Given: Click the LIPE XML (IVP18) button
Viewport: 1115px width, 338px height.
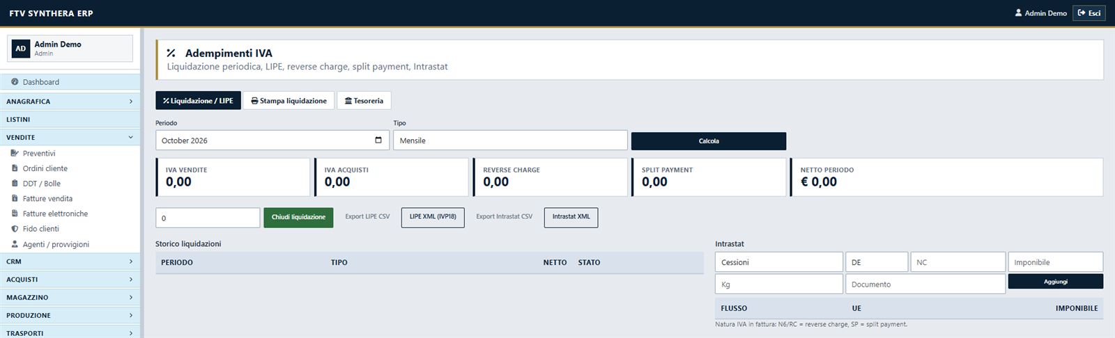Looking at the screenshot, I should (x=433, y=217).
